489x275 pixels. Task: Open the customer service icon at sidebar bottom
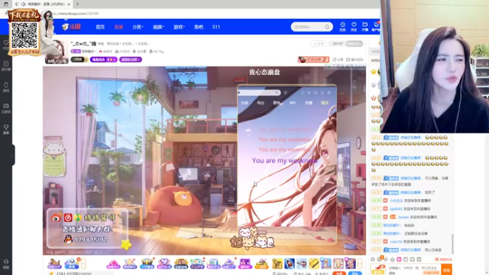(6, 264)
